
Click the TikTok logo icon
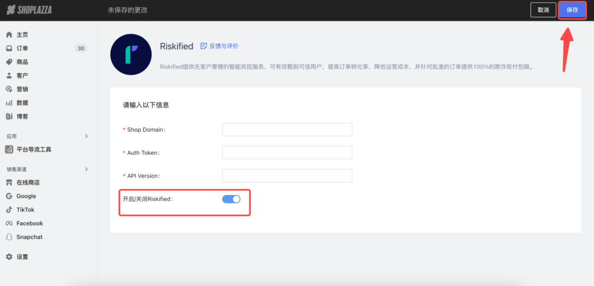9,210
